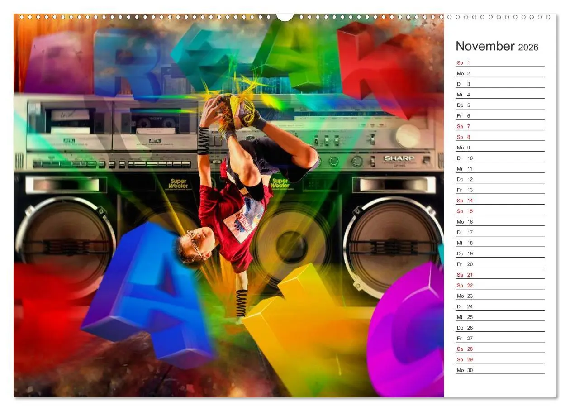Click the So 22 calendar row
570x411 pixels.
point(500,285)
